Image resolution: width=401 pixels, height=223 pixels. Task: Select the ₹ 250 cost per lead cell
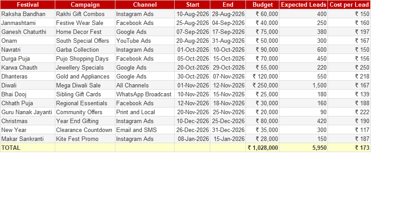(349, 68)
